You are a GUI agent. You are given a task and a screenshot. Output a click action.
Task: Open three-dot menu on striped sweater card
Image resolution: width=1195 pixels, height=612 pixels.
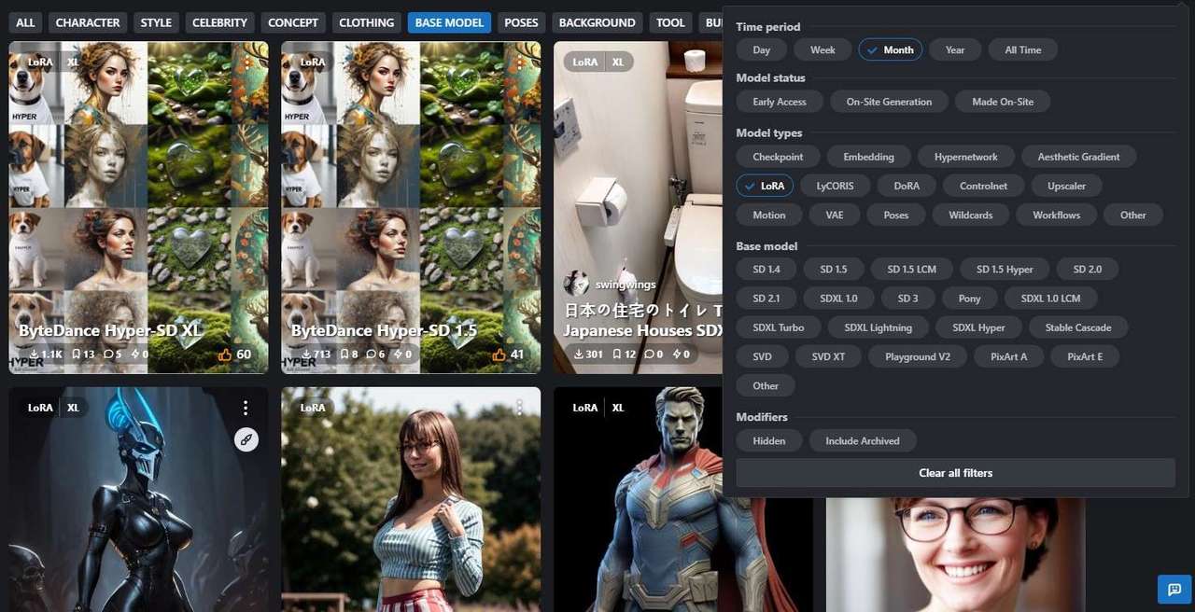coord(519,408)
